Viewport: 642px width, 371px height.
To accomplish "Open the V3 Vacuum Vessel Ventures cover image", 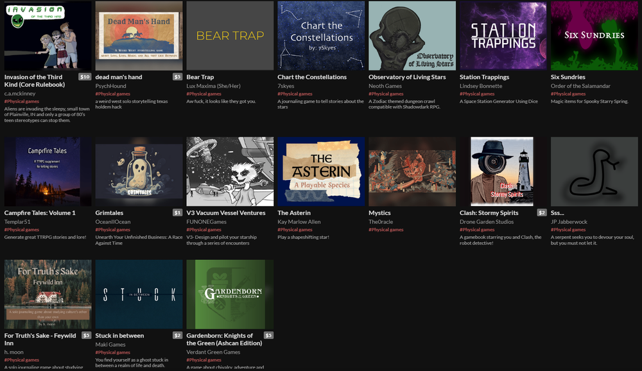I will click(x=230, y=171).
